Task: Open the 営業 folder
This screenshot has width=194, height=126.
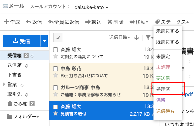Action: [x=12, y=85]
